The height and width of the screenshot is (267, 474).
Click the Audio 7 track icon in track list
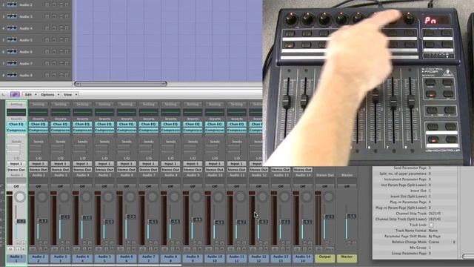(12, 63)
